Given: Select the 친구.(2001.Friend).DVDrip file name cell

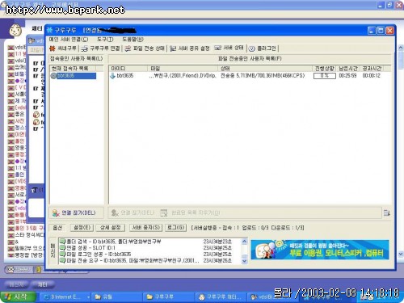Looking at the screenshot, I should (183, 76).
